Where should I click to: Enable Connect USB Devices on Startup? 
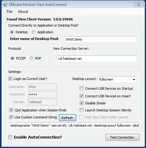(x=81, y=88)
